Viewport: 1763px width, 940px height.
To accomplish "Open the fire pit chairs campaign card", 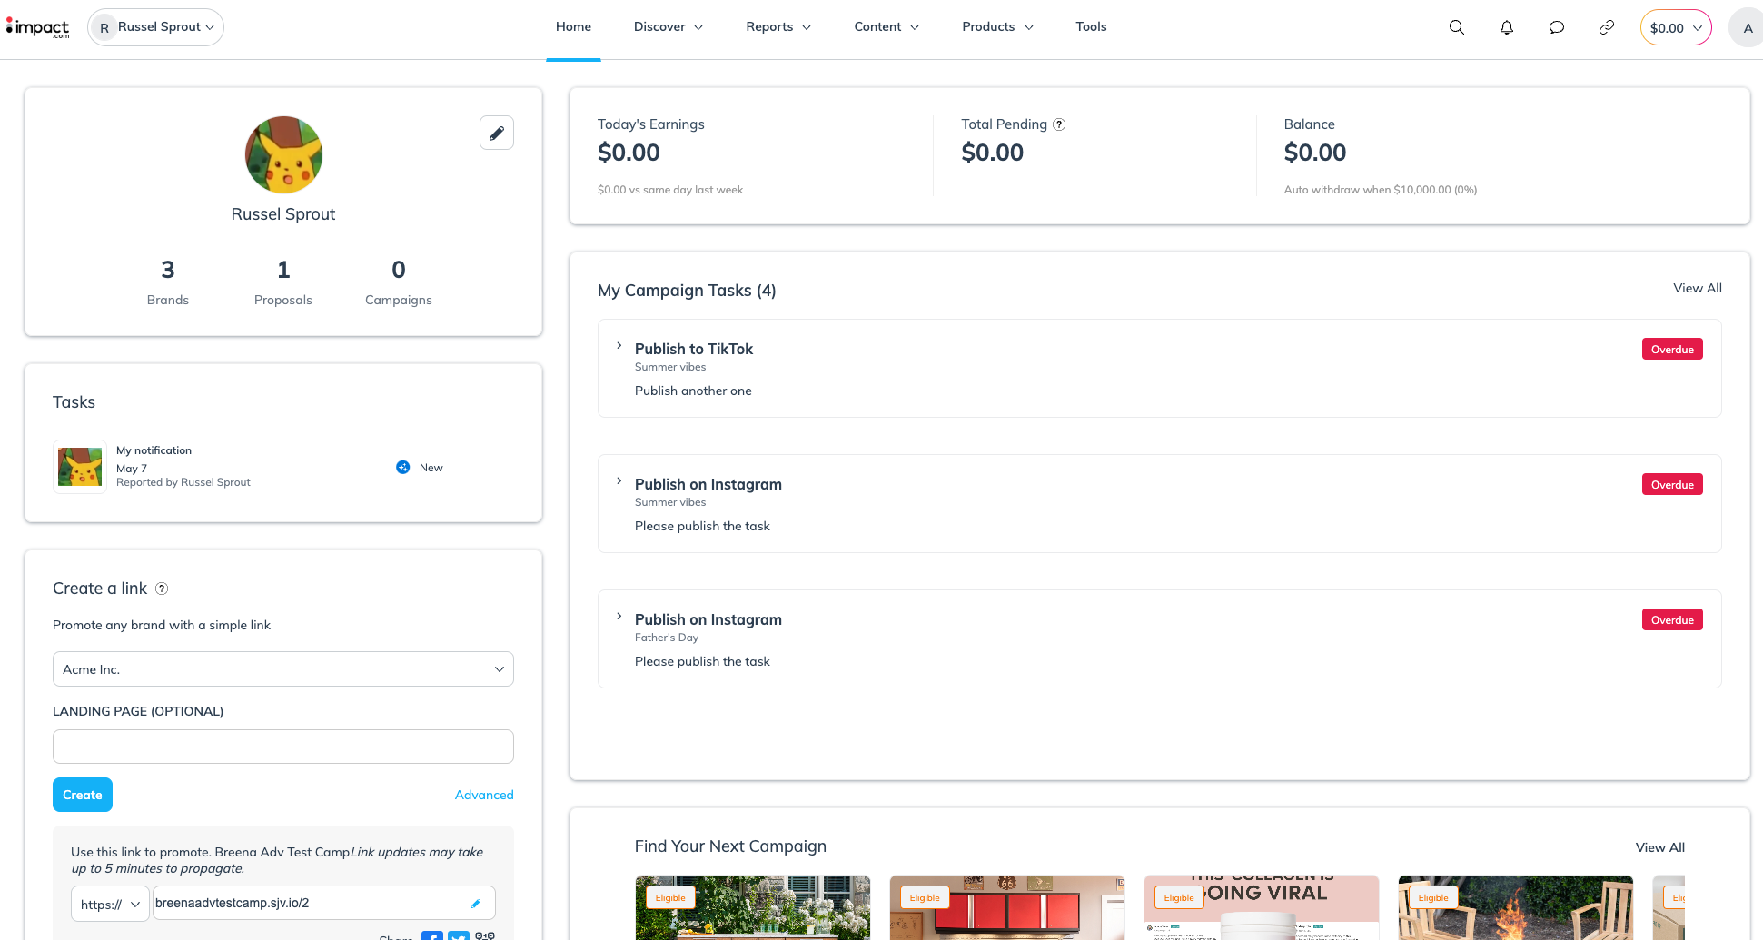I will click(1516, 907).
